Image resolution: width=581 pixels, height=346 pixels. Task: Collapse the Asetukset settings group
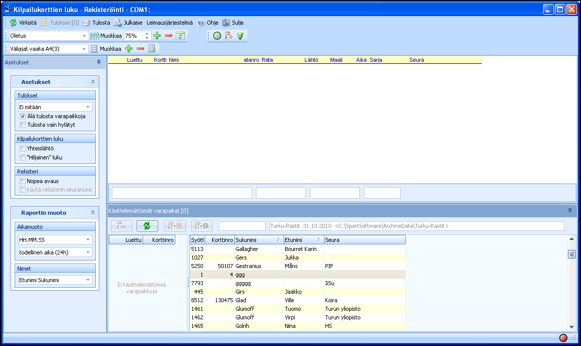[93, 81]
